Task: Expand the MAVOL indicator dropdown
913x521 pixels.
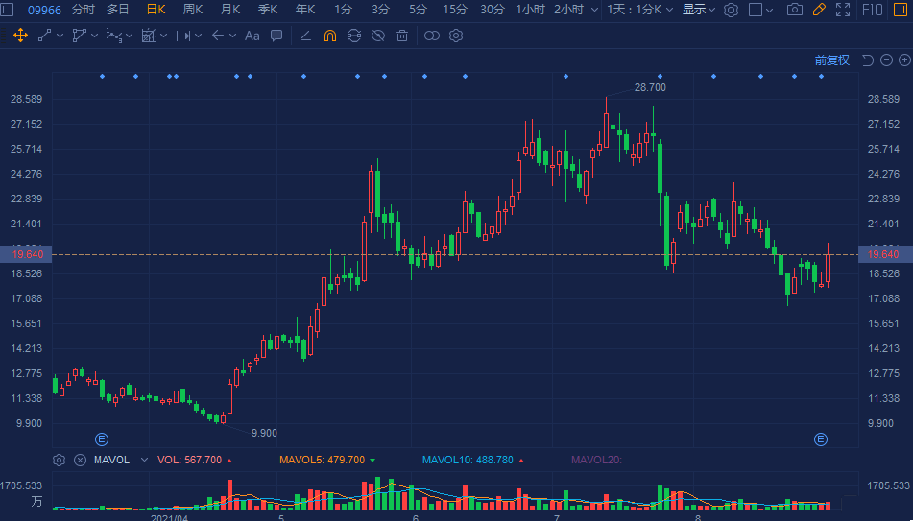Action: [x=145, y=461]
